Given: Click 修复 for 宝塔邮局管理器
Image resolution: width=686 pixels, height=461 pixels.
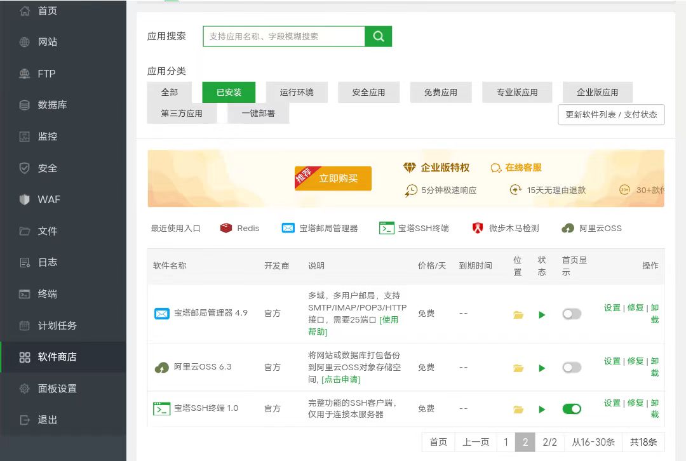Looking at the screenshot, I should coord(635,308).
